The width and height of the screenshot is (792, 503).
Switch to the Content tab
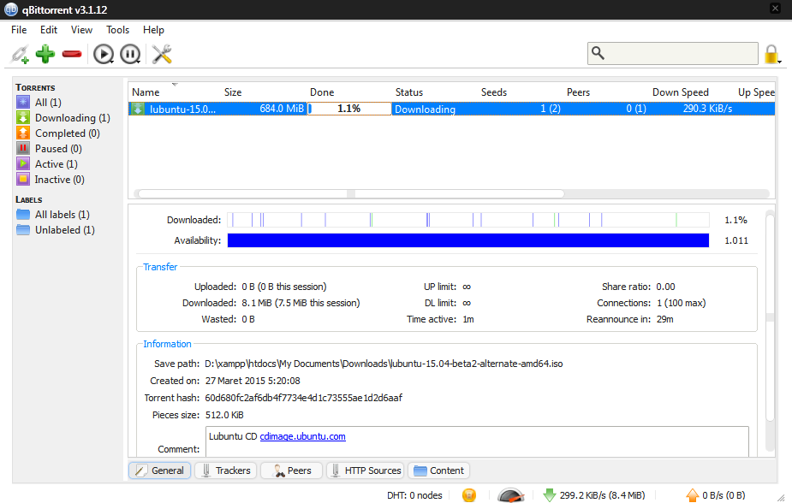click(439, 470)
